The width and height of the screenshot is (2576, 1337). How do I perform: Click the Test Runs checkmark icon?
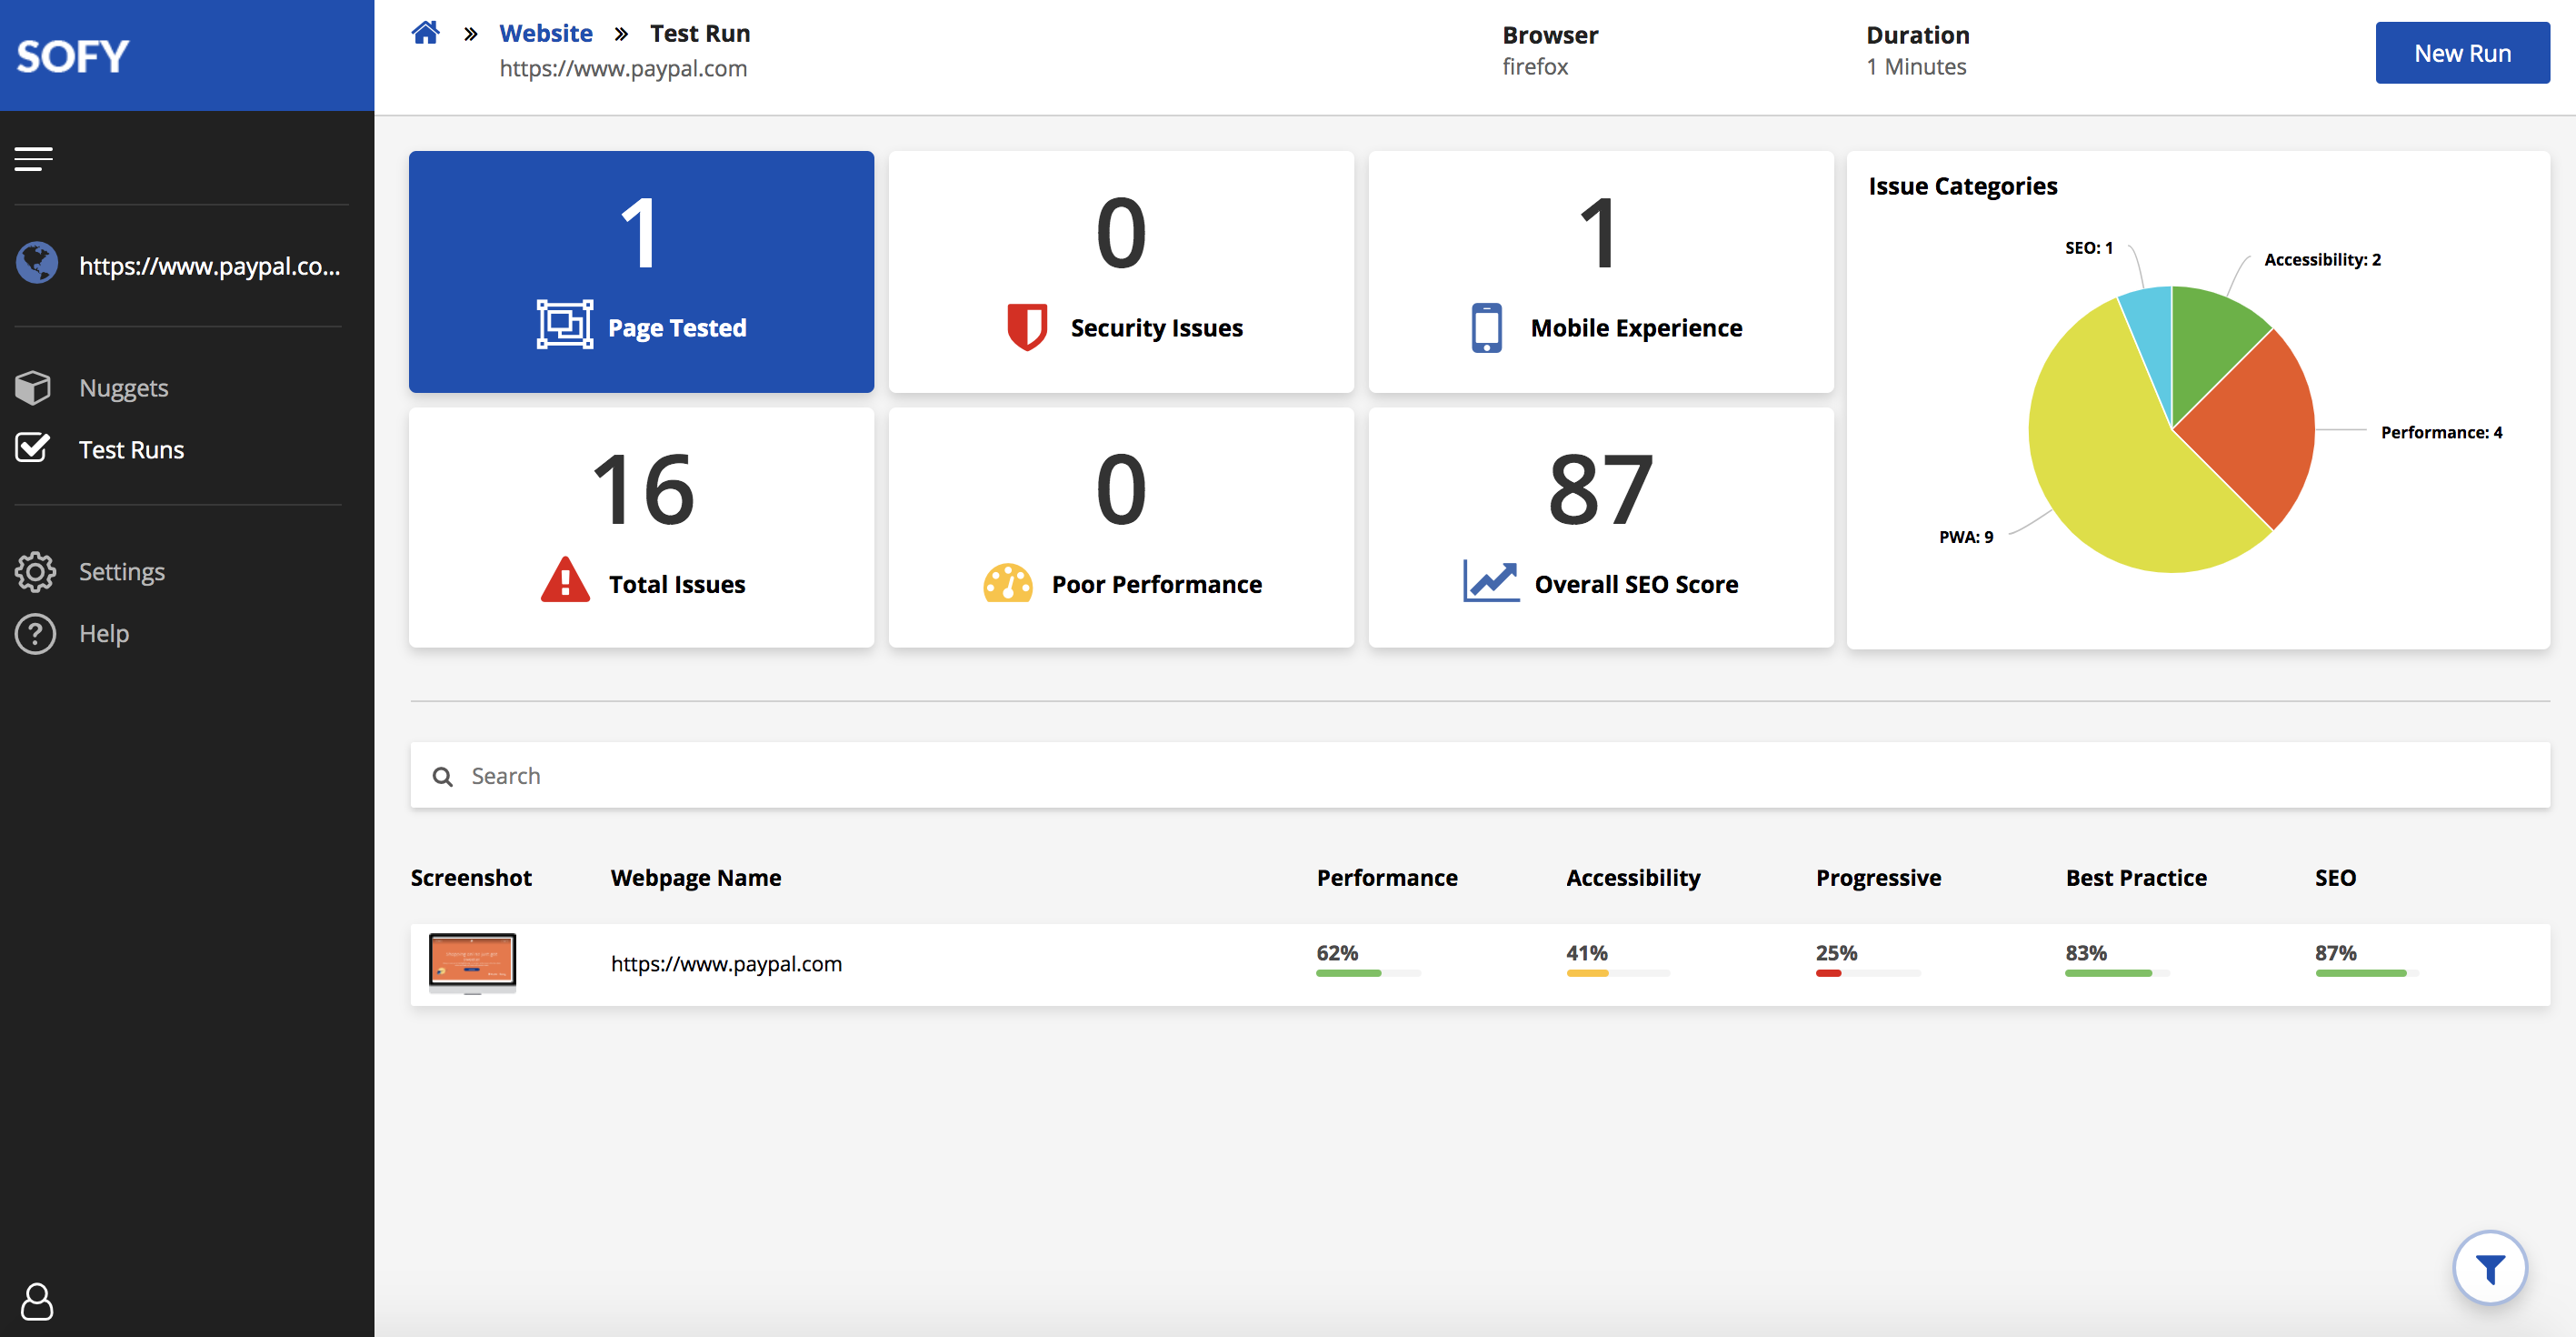(33, 447)
